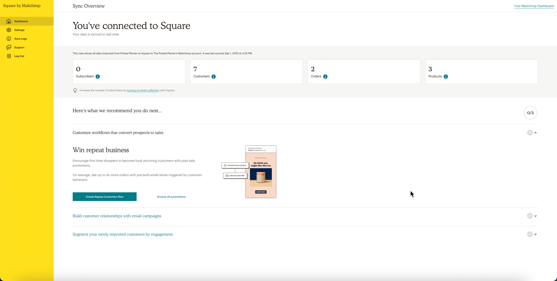Collapse the workflows recommendation section
The height and width of the screenshot is (281, 557).
coord(535,132)
